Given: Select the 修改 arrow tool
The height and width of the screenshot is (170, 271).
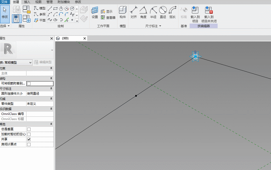Looking at the screenshot, I should click(5, 14).
